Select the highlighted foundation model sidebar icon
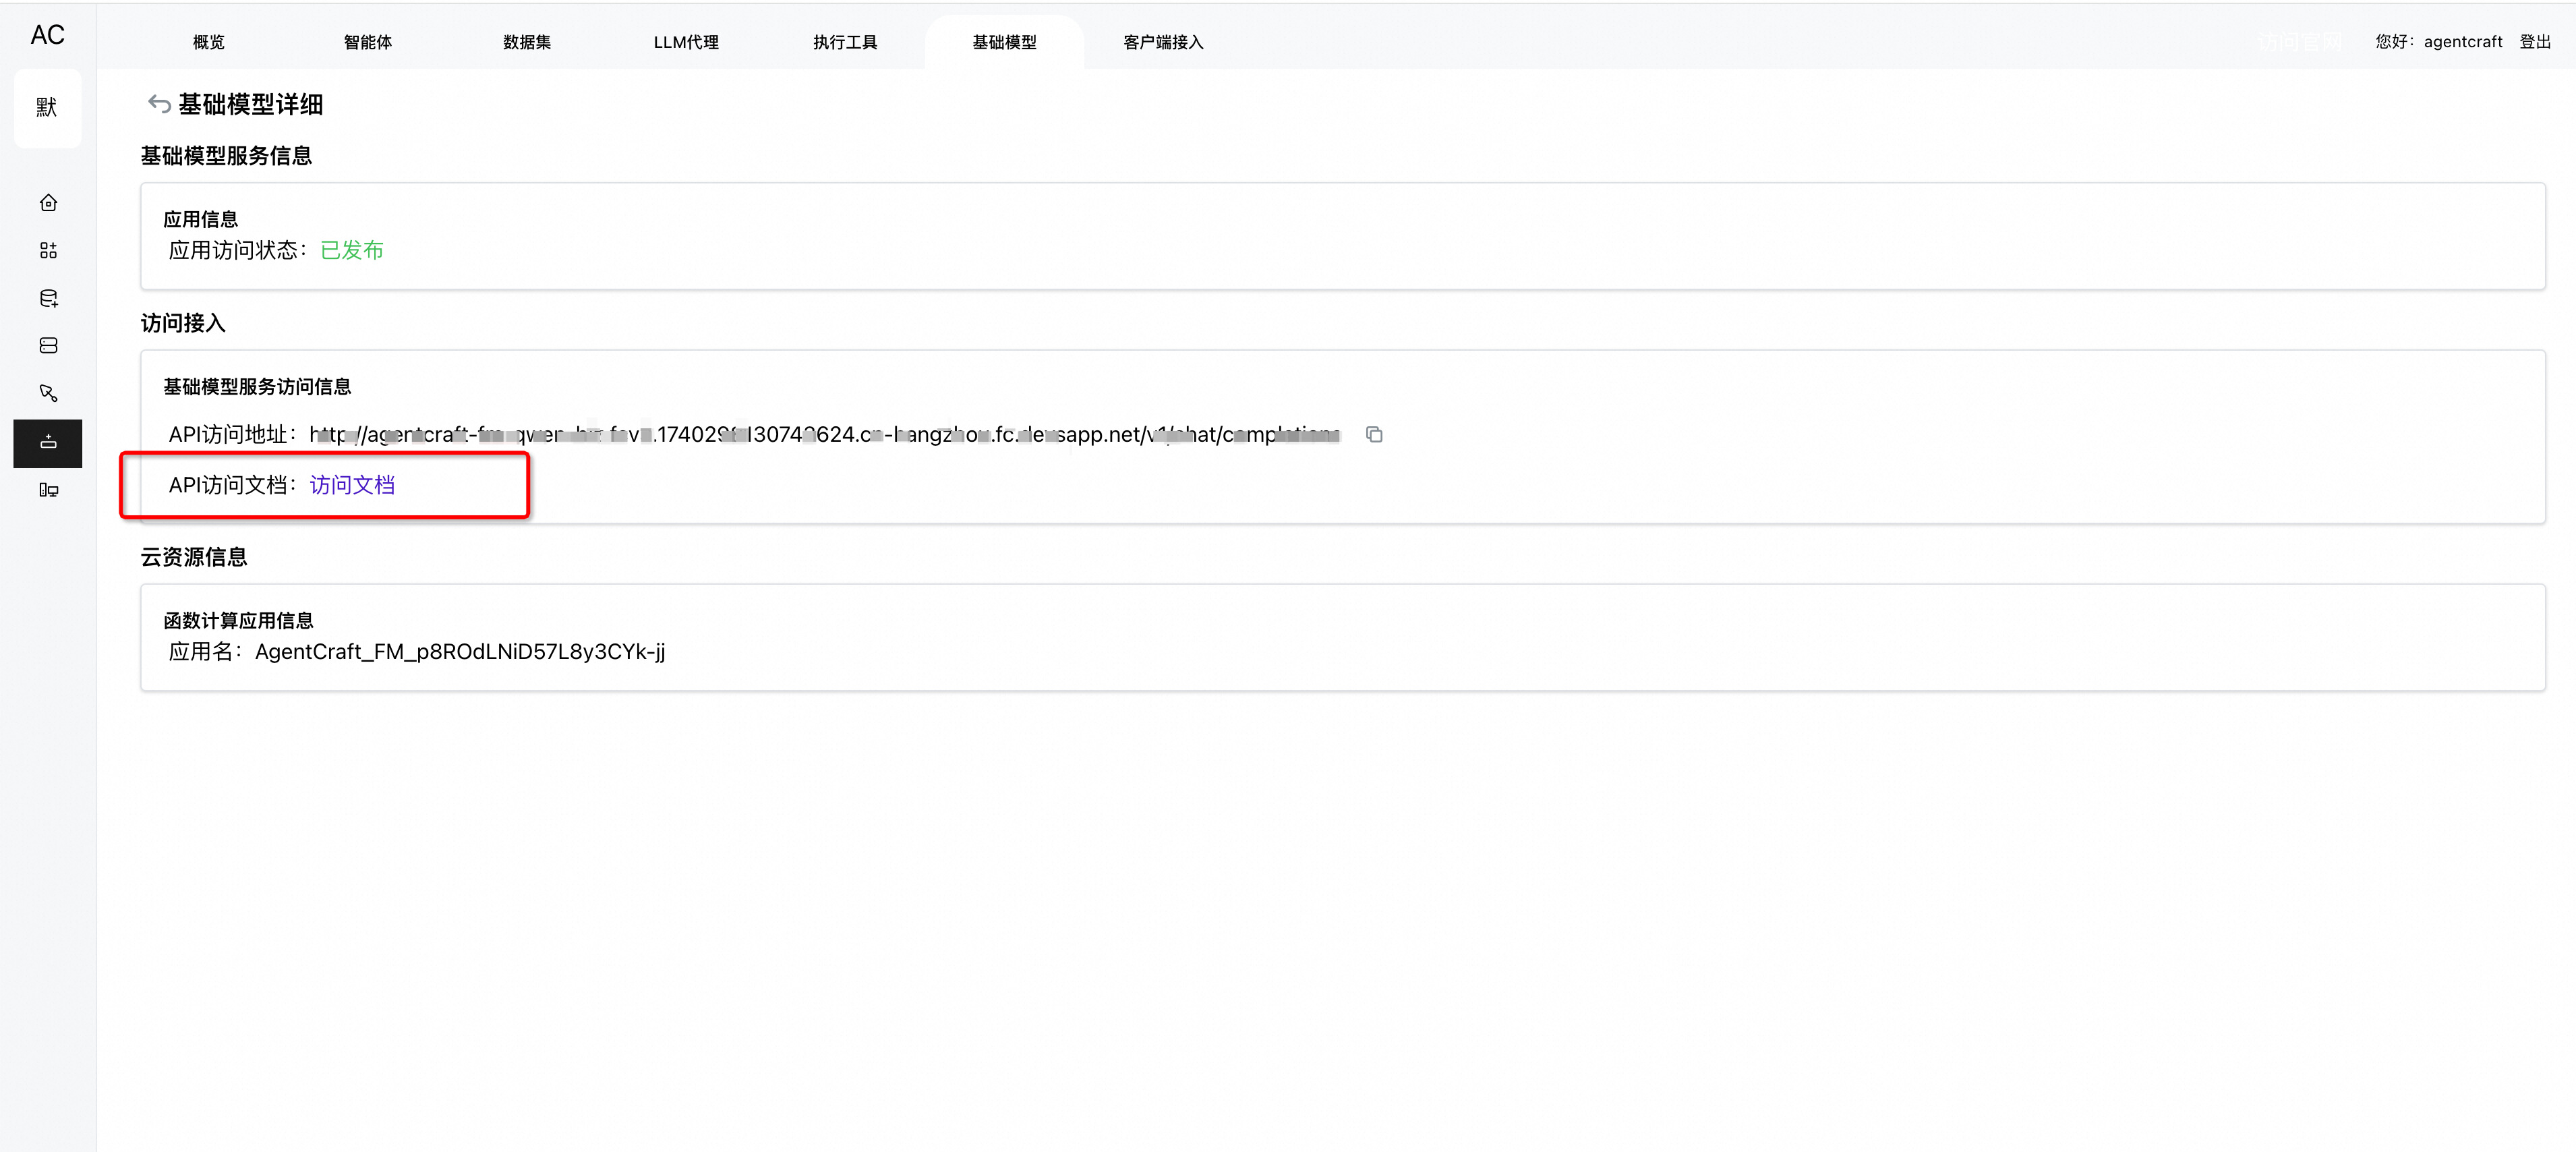Image resolution: width=2576 pixels, height=1152 pixels. click(48, 442)
